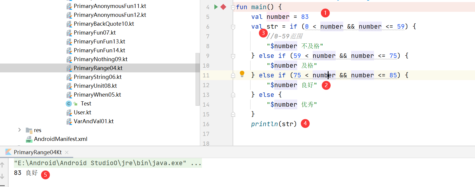Click Kotlin file icon of VarAndVal01.kt
This screenshot has height=187, width=475.
[69, 121]
